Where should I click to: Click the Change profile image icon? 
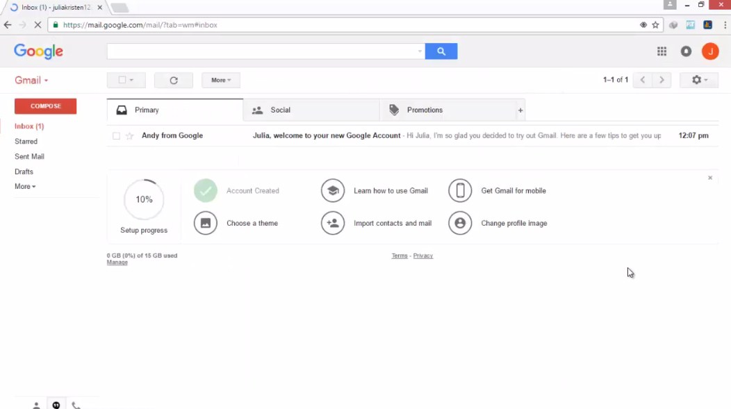pyautogui.click(x=460, y=223)
